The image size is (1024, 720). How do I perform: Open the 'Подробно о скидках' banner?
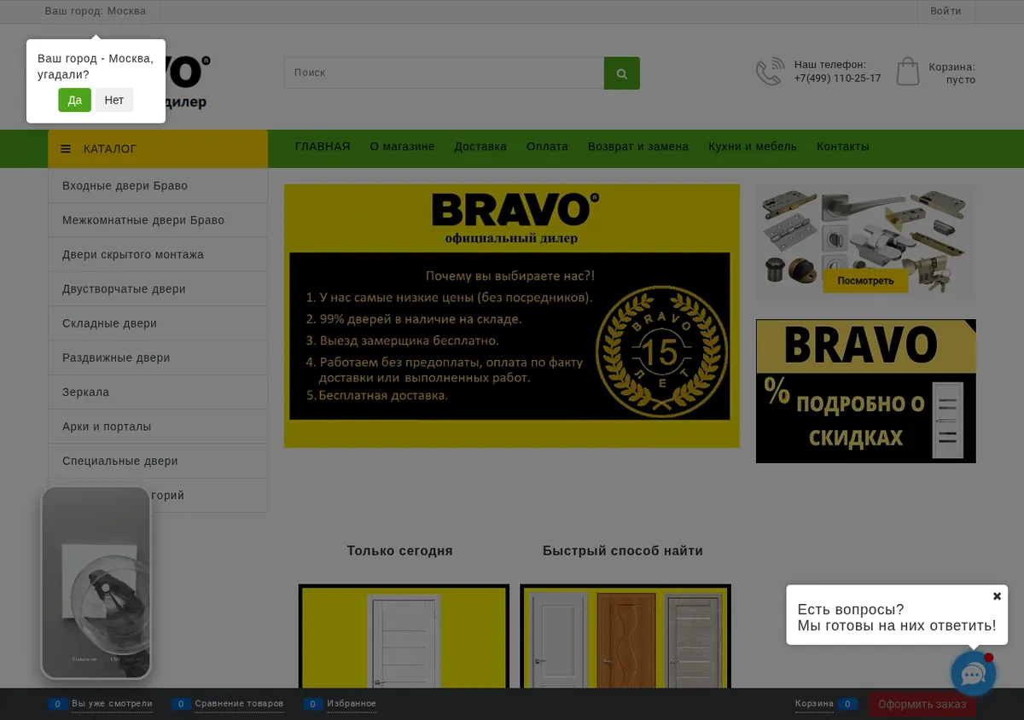tap(866, 392)
